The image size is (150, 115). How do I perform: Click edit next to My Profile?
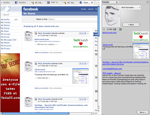tap(16, 19)
